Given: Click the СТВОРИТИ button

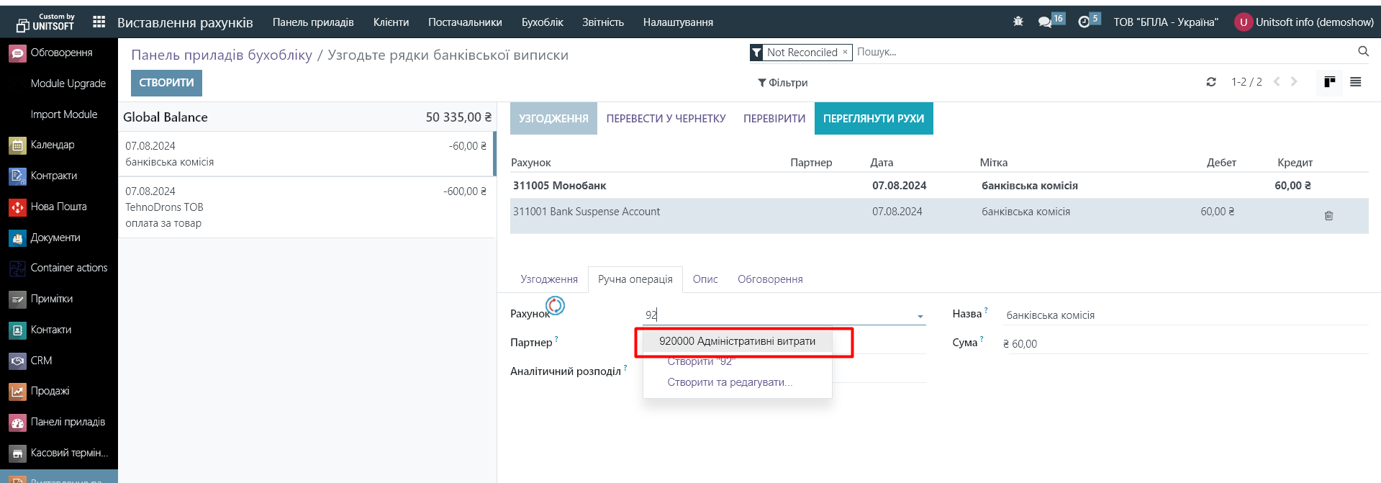Looking at the screenshot, I should click(166, 83).
